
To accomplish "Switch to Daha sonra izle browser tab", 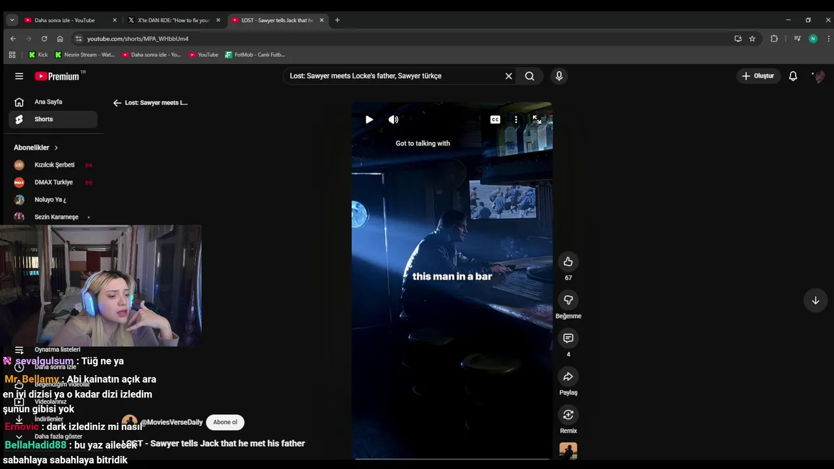I will point(65,20).
